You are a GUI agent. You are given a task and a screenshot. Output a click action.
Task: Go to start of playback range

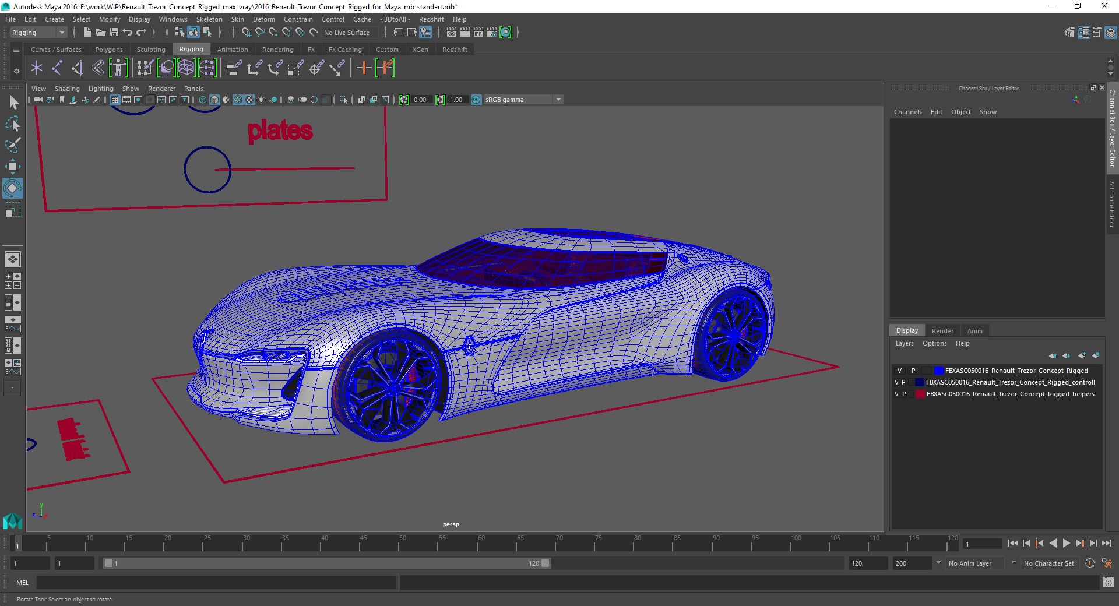(x=1012, y=543)
